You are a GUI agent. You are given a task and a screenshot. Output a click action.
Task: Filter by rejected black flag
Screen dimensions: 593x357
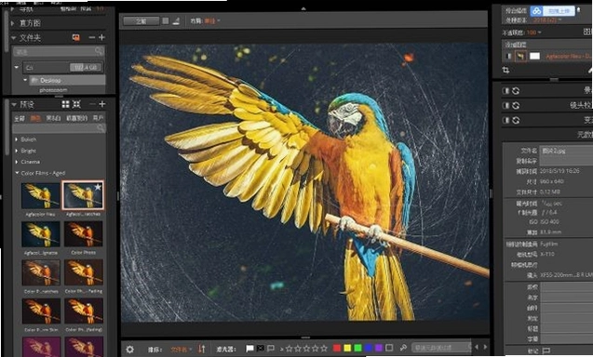261,349
